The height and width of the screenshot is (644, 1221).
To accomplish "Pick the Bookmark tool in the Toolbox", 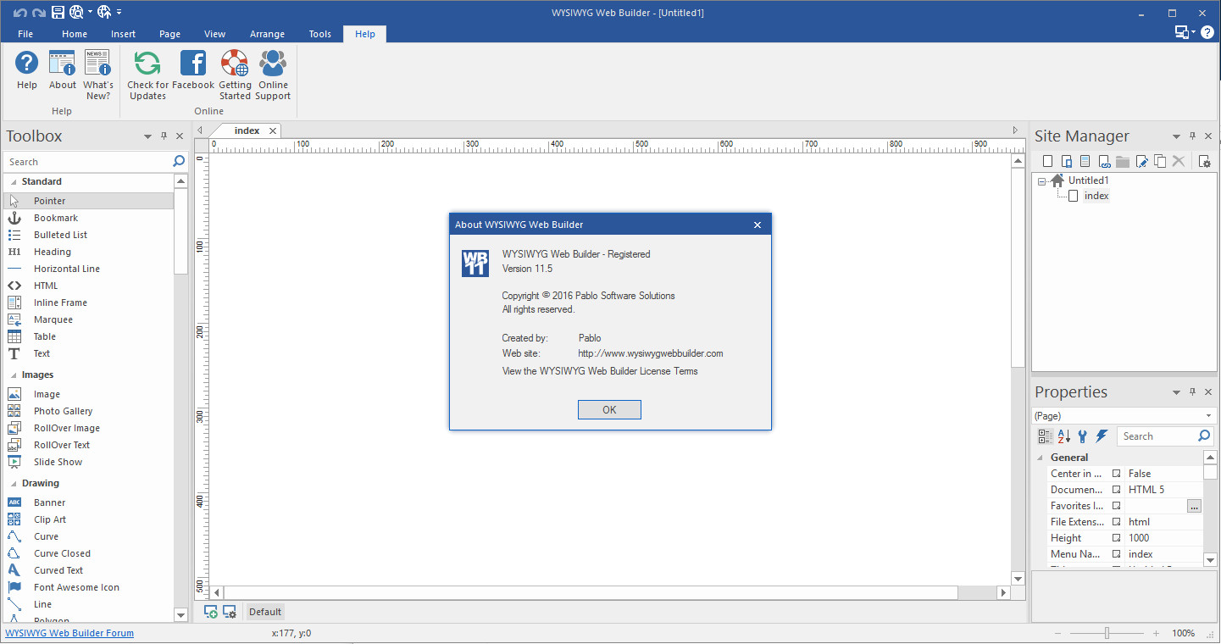I will click(x=88, y=218).
